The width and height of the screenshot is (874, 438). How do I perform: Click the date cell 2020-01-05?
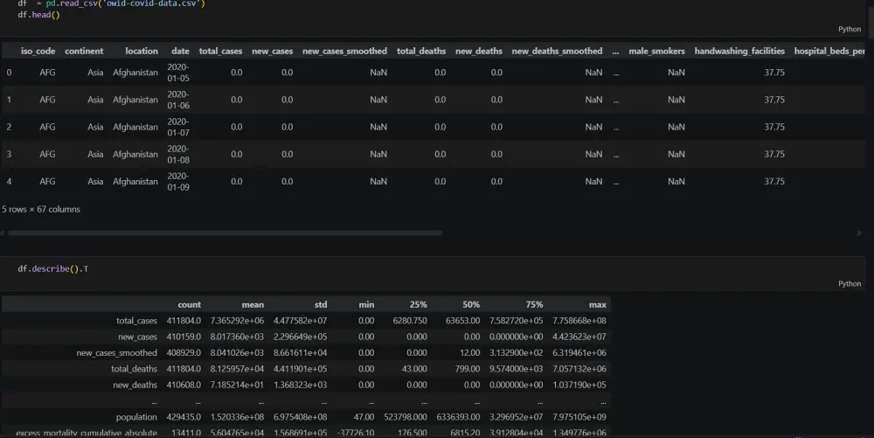tap(178, 73)
